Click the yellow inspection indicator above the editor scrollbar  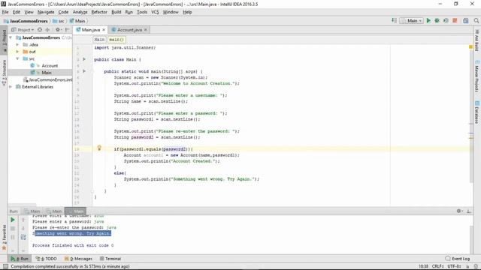pos(470,46)
